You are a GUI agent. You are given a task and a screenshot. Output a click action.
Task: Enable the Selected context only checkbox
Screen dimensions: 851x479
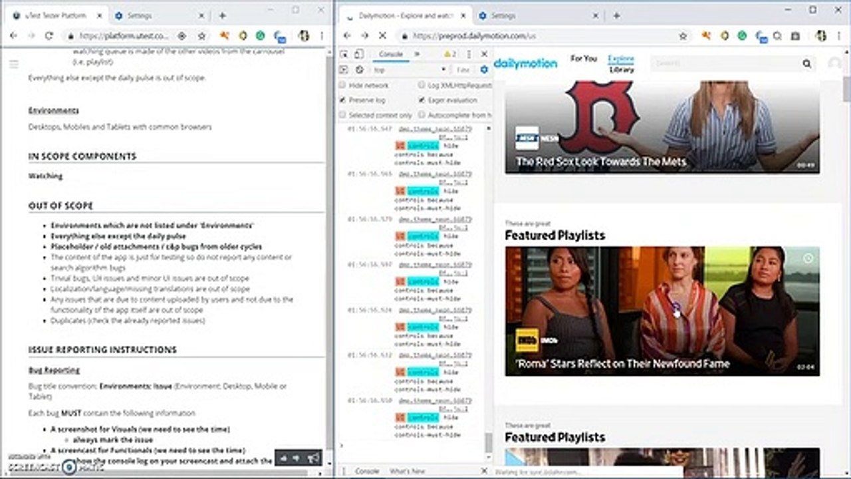tap(343, 115)
